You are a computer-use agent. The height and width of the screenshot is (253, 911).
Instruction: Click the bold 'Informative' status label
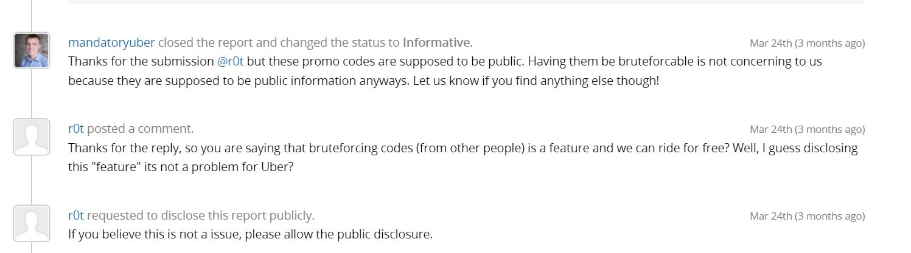tap(436, 42)
